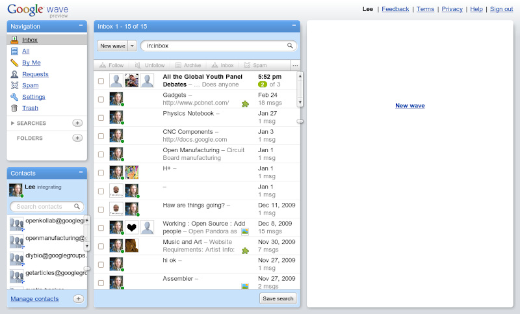
Task: Minimize the Inbox panel
Action: 294,25
